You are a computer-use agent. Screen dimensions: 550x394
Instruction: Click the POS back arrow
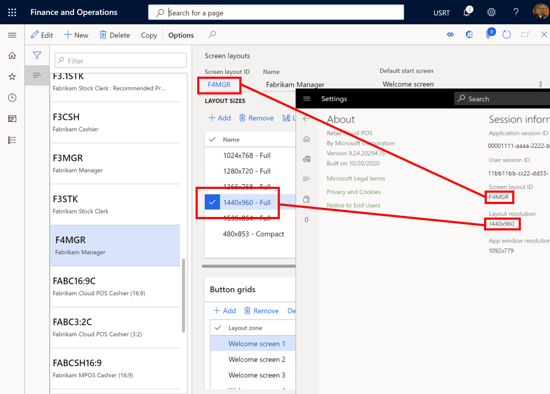pyautogui.click(x=306, y=119)
